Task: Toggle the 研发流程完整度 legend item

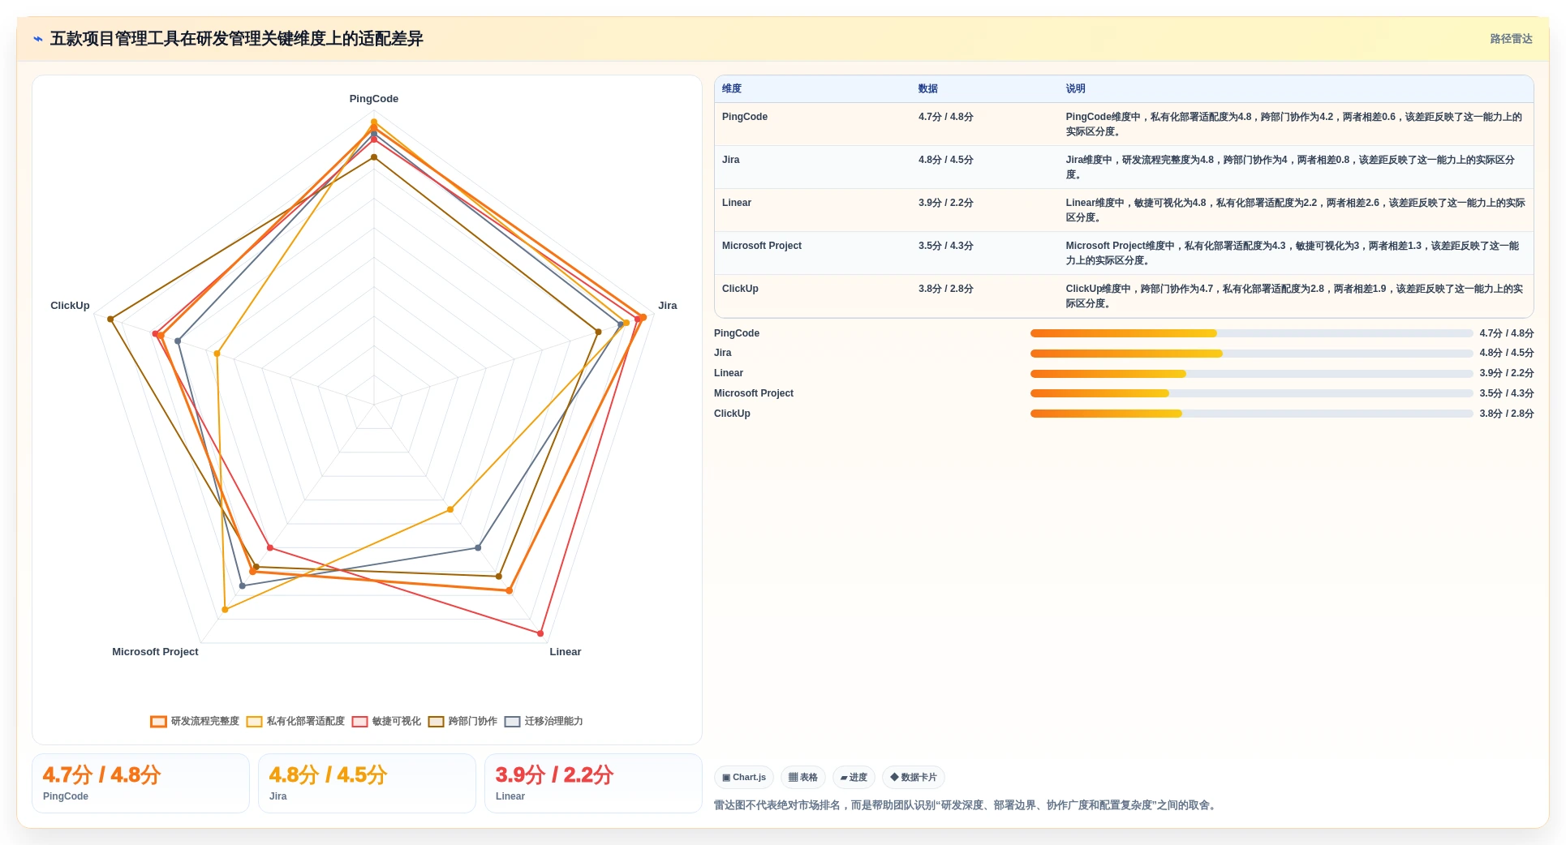Action: point(195,721)
